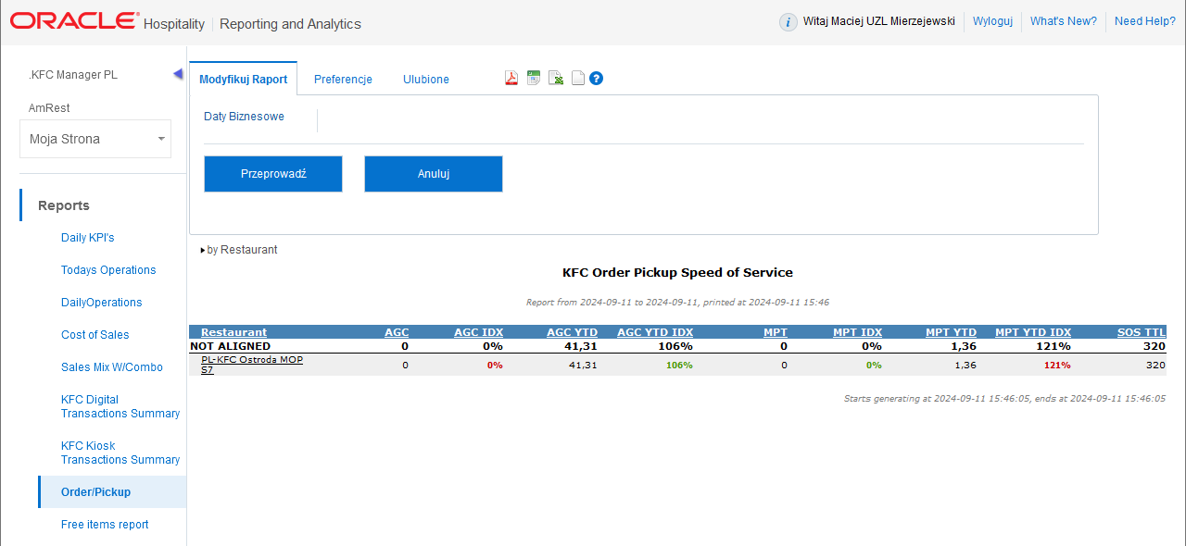Viewport: 1186px width, 546px height.
Task: Open the blue question mark help icon
Action: click(x=596, y=79)
